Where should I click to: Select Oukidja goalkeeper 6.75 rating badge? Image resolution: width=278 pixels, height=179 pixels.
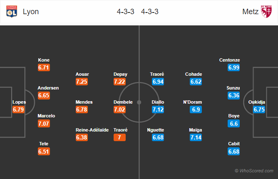[x=259, y=109]
